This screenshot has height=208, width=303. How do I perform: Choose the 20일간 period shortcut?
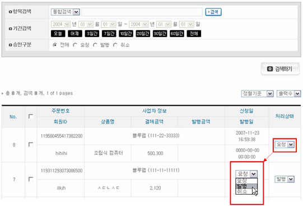click(143, 34)
